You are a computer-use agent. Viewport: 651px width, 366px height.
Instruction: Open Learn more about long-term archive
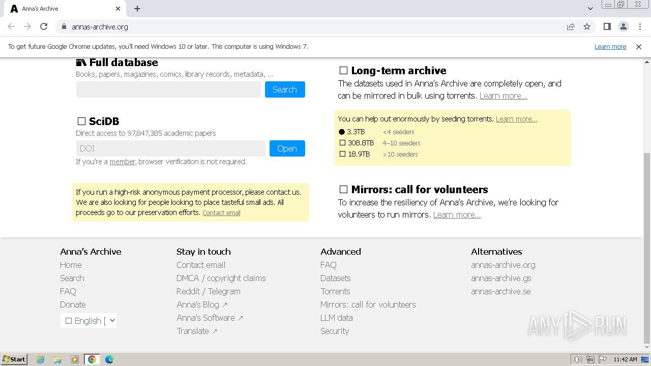pos(503,96)
